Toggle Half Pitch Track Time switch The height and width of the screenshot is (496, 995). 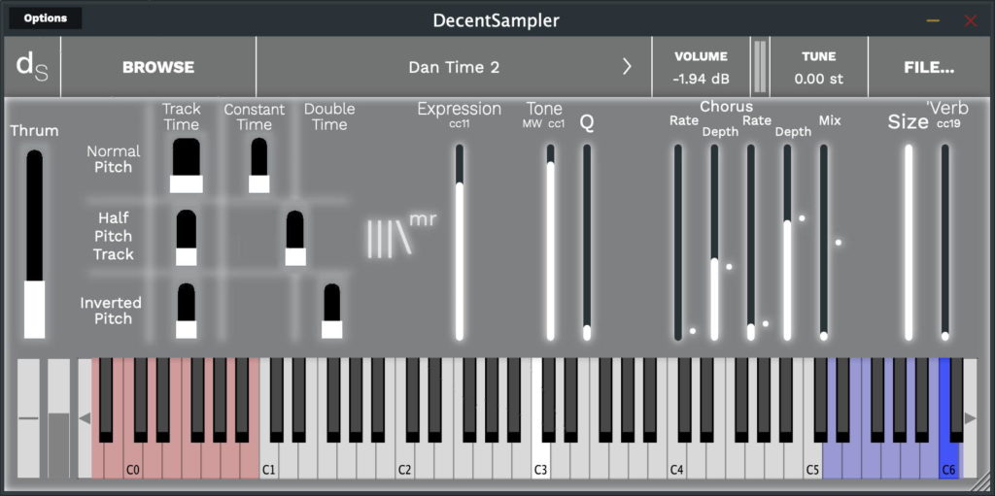click(x=186, y=238)
